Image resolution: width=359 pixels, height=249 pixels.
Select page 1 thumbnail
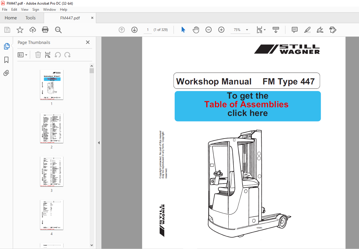click(52, 85)
